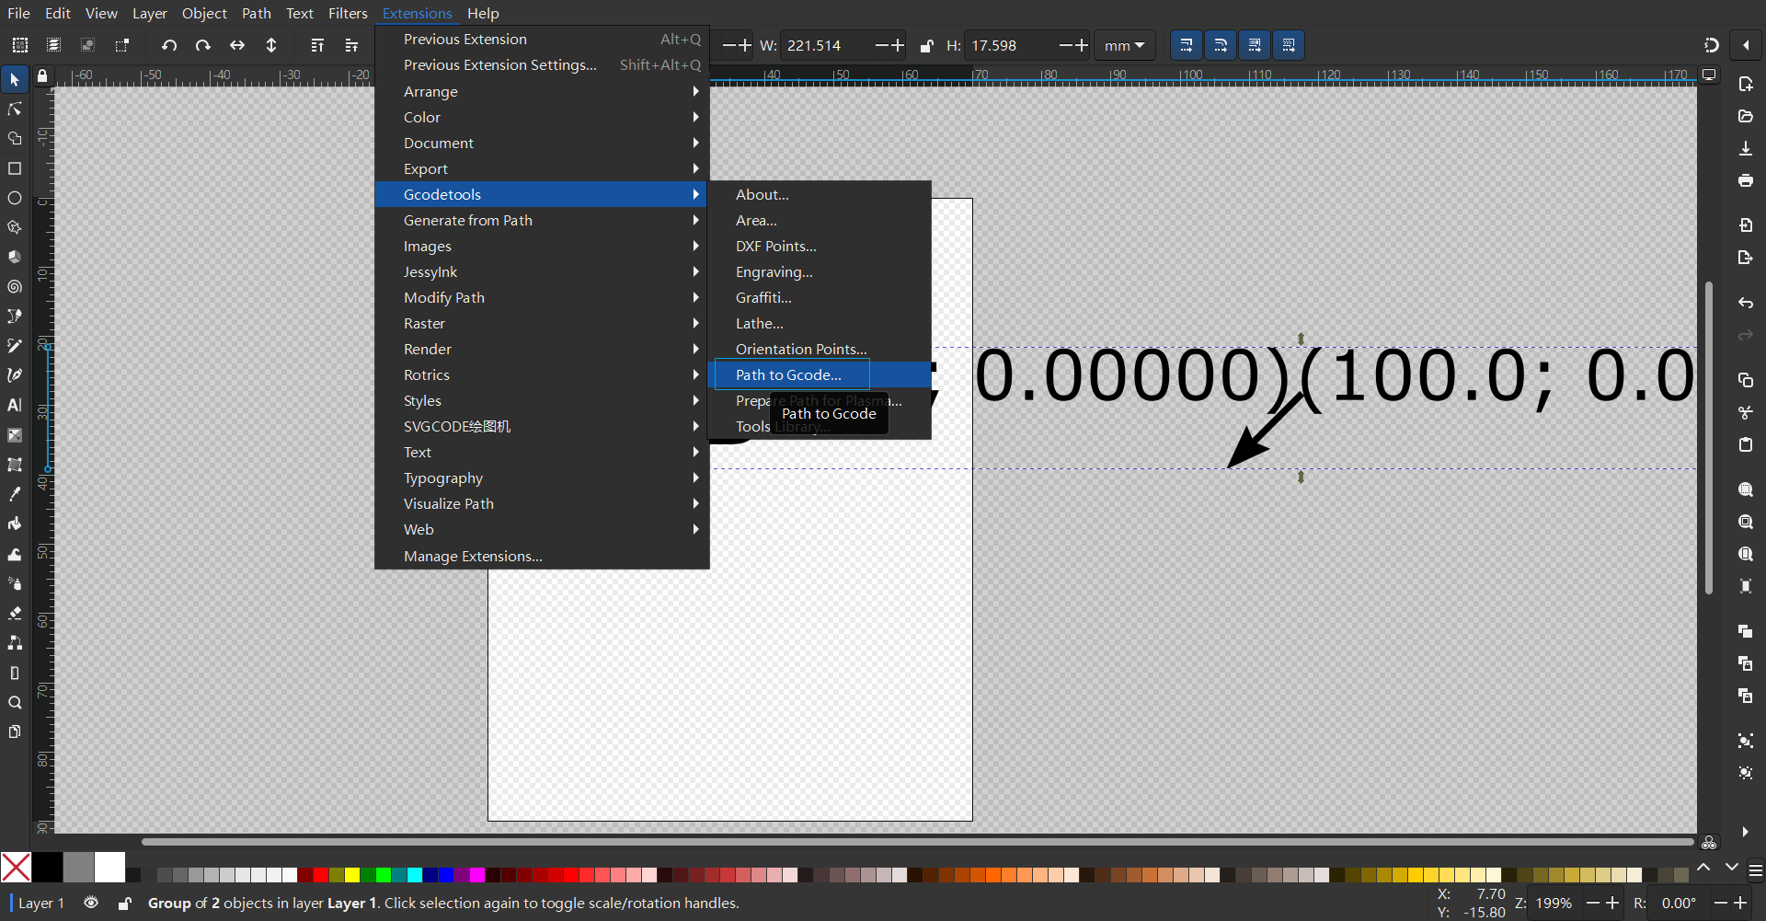Open the Filters menu
Image resolution: width=1766 pixels, height=921 pixels.
pos(348,13)
